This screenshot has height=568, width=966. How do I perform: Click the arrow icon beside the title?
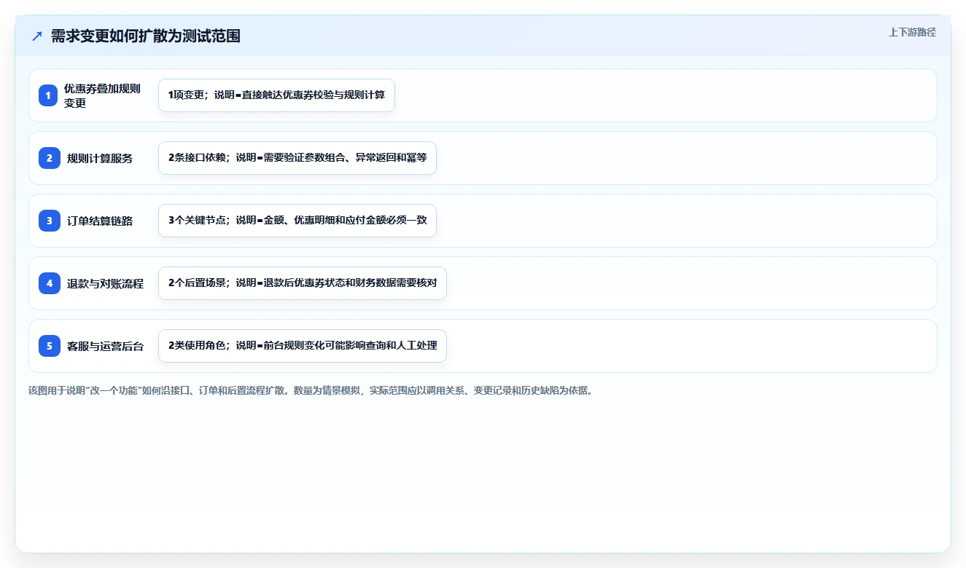coord(37,36)
